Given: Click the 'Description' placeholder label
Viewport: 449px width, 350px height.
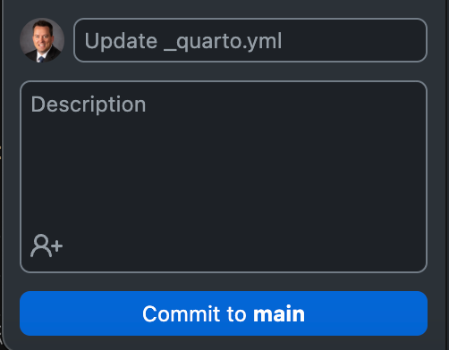Looking at the screenshot, I should coord(89,104).
